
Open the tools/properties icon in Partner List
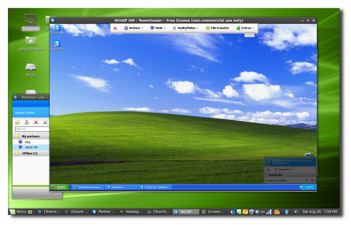click(x=46, y=122)
